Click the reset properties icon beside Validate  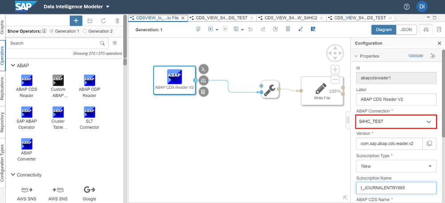pos(433,56)
